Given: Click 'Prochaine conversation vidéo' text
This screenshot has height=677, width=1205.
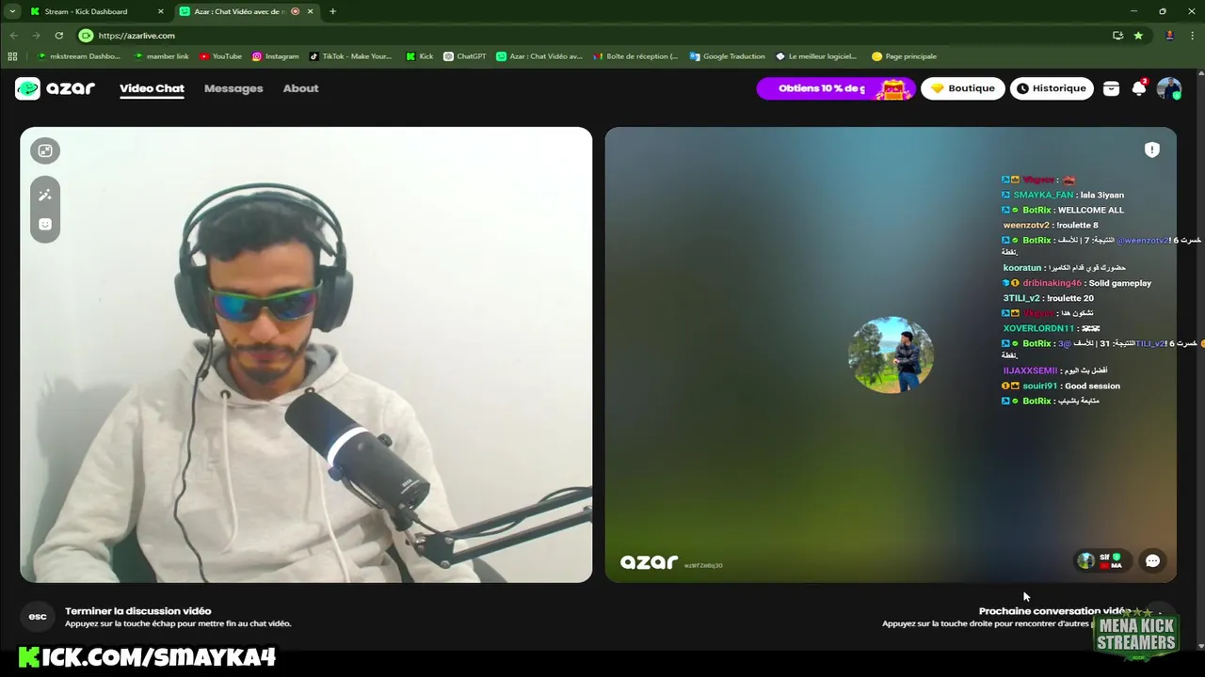Looking at the screenshot, I should (x=1052, y=611).
